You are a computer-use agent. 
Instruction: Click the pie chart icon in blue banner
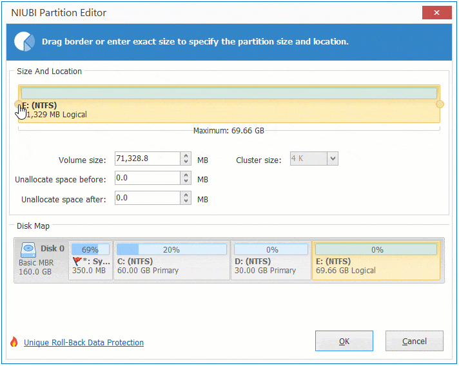(x=24, y=42)
